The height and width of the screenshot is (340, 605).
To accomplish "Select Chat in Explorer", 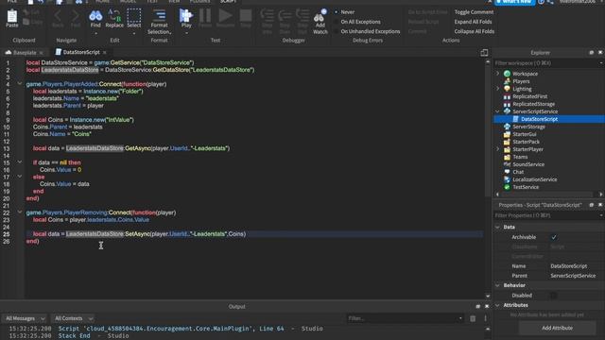I will (518, 172).
